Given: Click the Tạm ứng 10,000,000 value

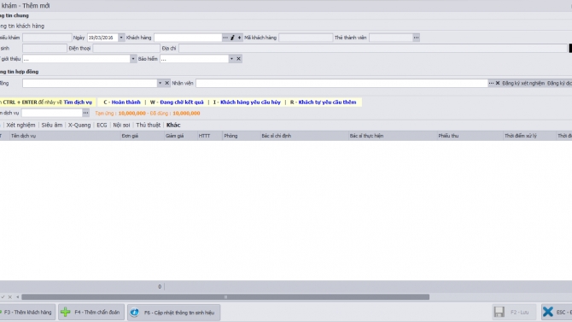Looking at the screenshot, I should (x=132, y=114).
